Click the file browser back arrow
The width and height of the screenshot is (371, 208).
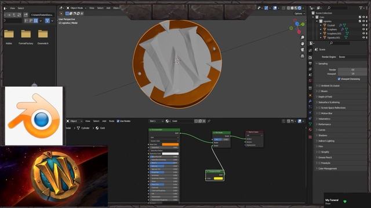click(4, 15)
